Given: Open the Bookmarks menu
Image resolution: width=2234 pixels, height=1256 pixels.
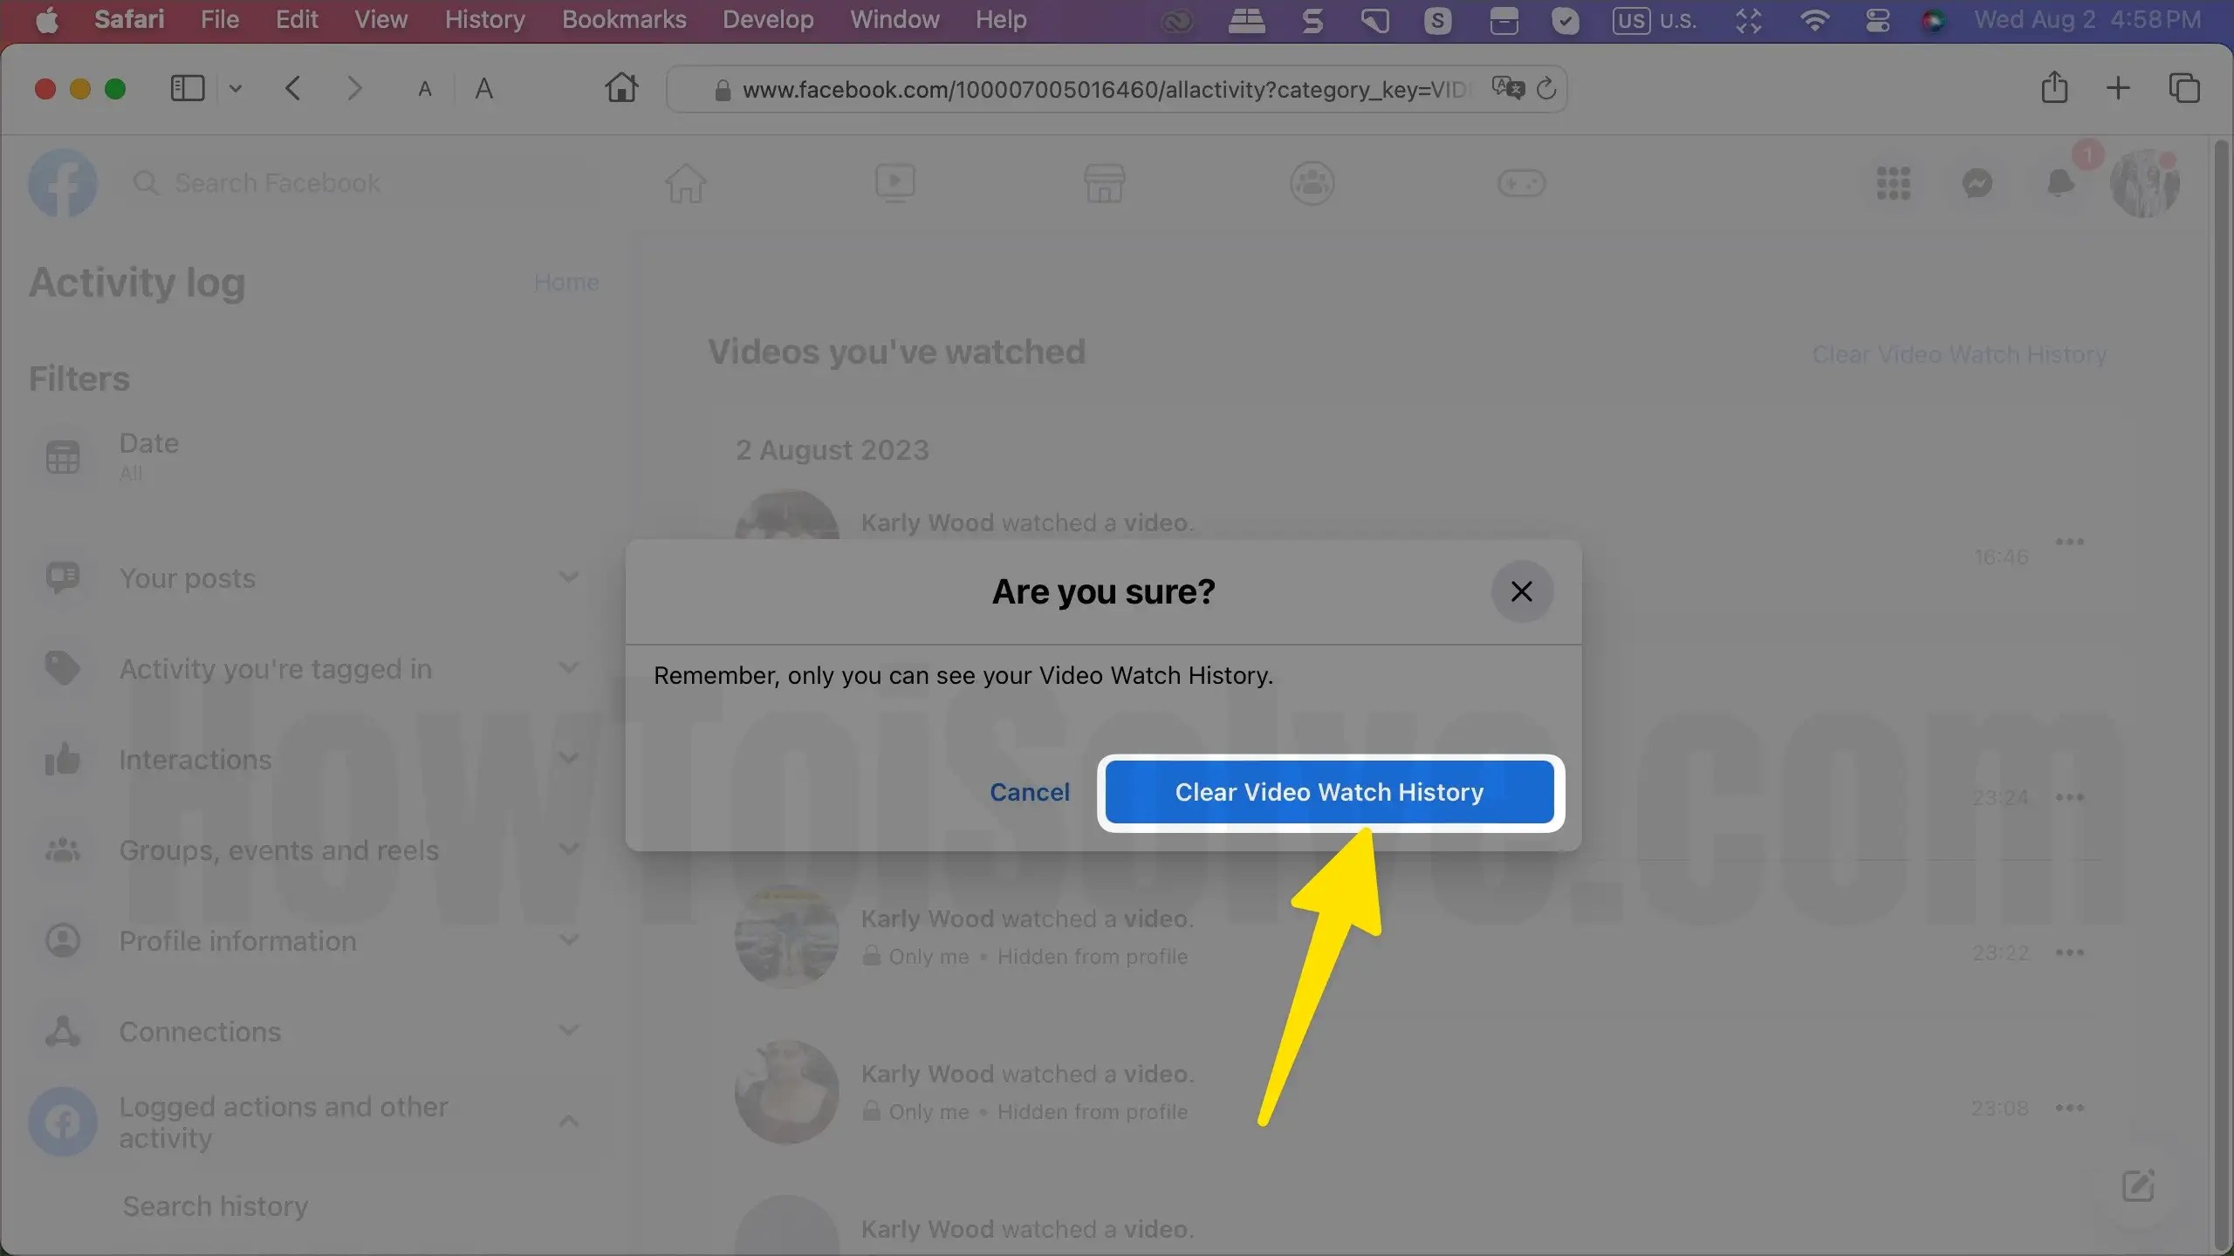Looking at the screenshot, I should coord(623,19).
